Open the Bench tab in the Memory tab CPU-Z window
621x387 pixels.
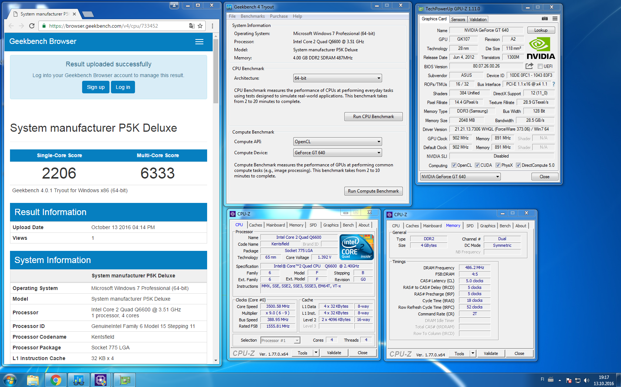pos(505,226)
